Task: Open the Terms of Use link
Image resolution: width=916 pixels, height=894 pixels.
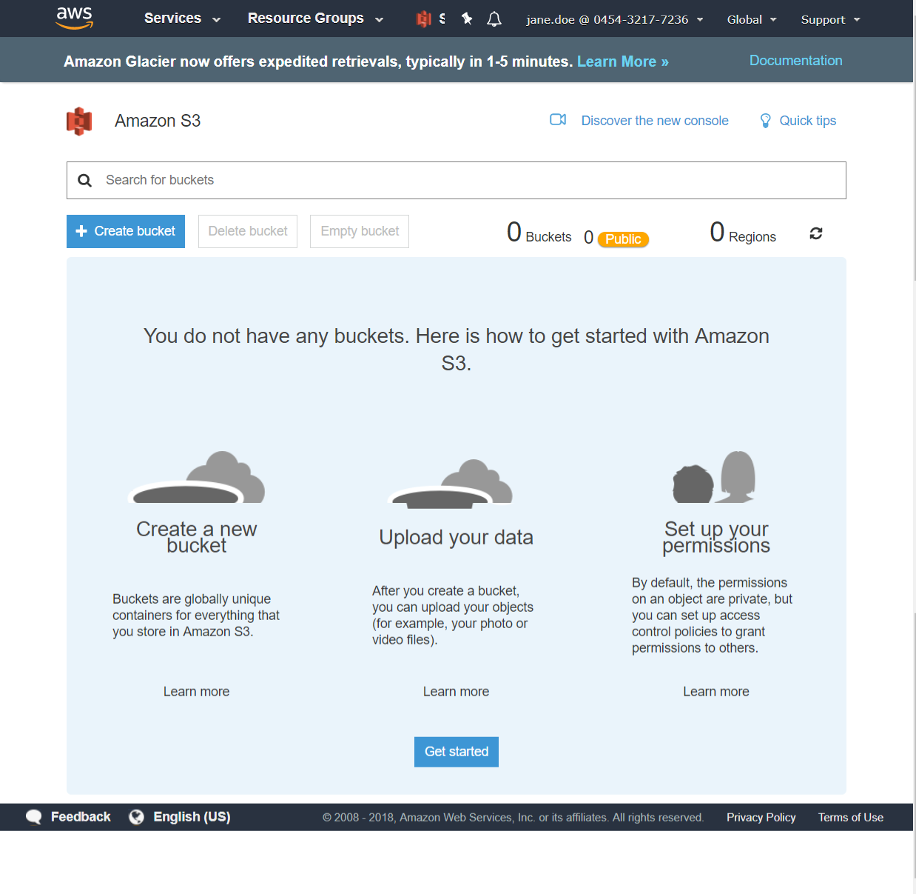Action: point(851,817)
